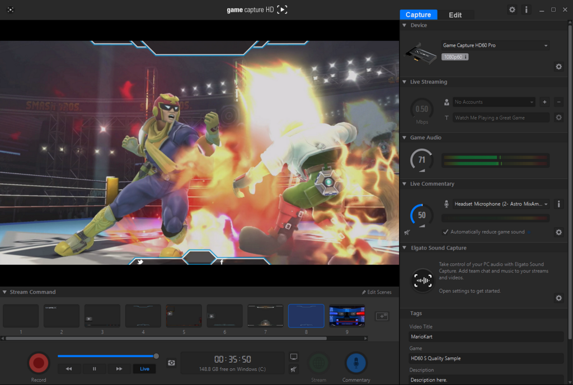The height and width of the screenshot is (385, 573).
Task: Select scene thumbnail 3
Action: (102, 316)
